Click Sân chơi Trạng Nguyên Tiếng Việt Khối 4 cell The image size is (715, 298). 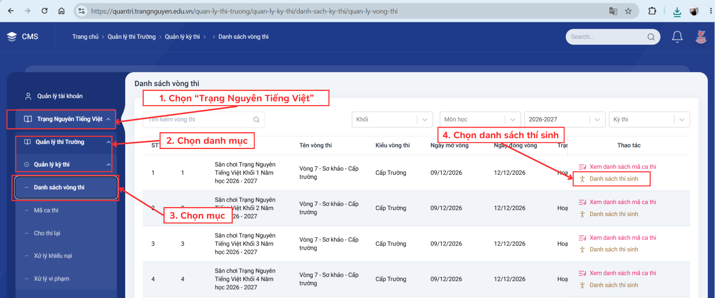(245, 279)
